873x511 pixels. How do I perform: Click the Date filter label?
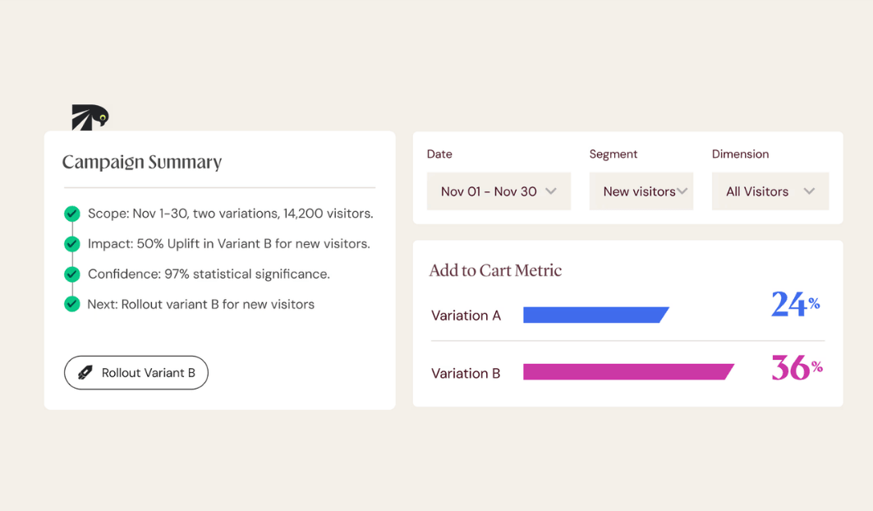click(x=439, y=154)
